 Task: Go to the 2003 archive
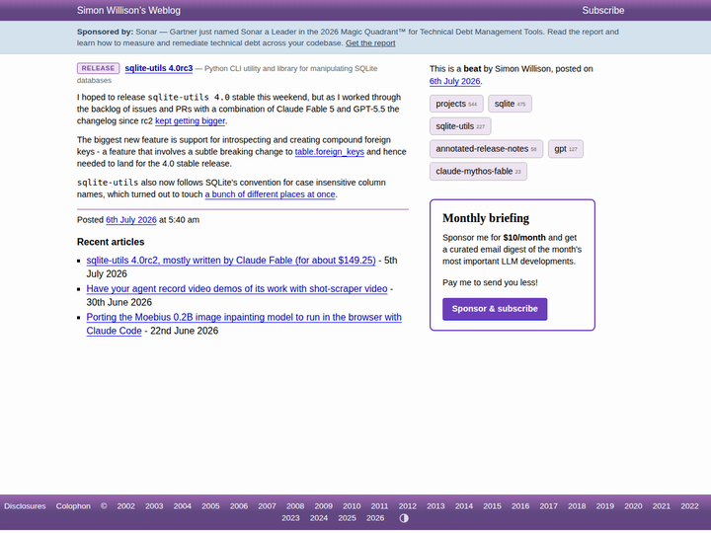154,506
